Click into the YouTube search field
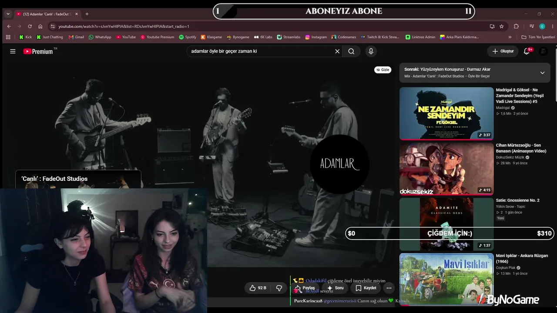557x313 pixels. point(260,51)
